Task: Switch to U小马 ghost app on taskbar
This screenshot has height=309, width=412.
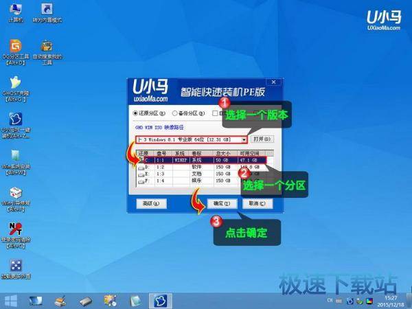Action: pyautogui.click(x=160, y=301)
